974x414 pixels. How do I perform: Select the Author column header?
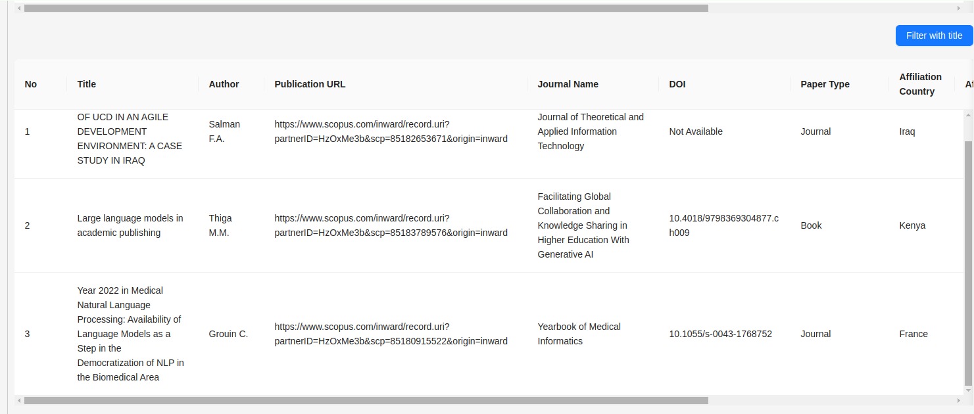click(224, 84)
